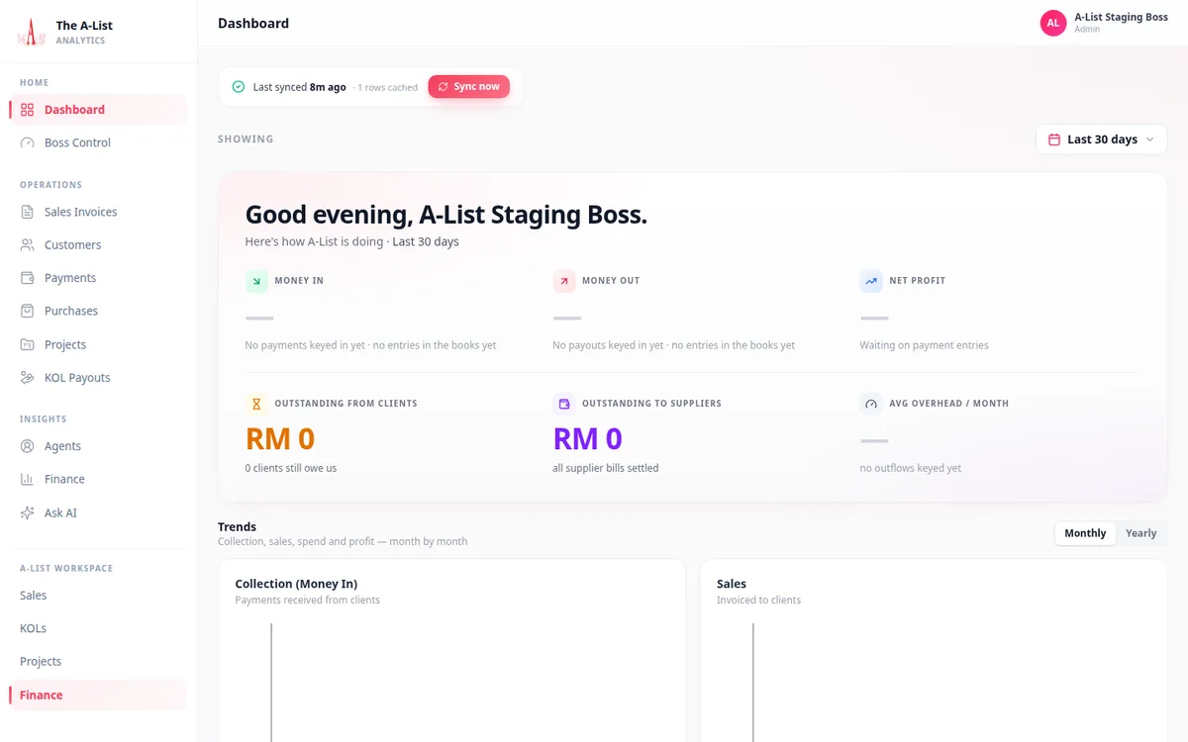Click the Payments wallet icon

pos(27,278)
